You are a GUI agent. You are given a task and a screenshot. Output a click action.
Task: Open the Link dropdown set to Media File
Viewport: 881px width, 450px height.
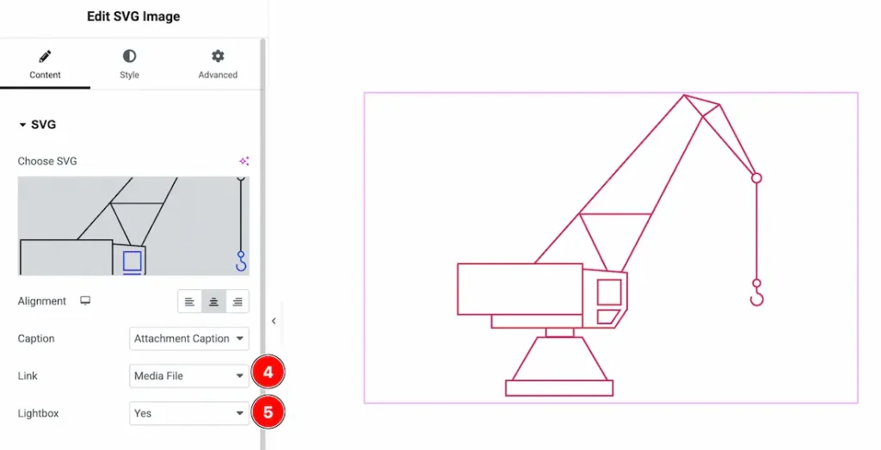pos(189,376)
